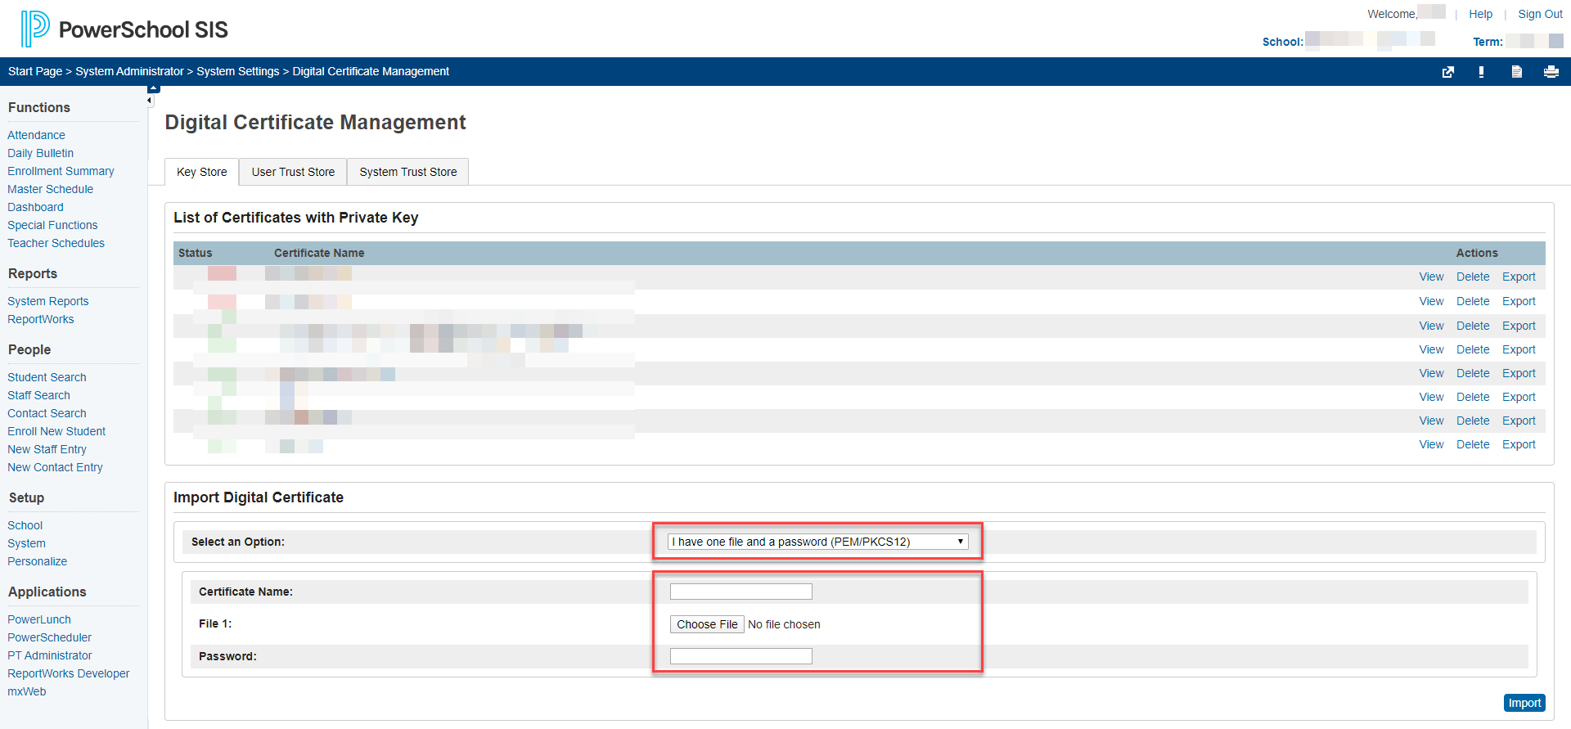Open School setup link
The height and width of the screenshot is (729, 1571).
[x=25, y=525]
